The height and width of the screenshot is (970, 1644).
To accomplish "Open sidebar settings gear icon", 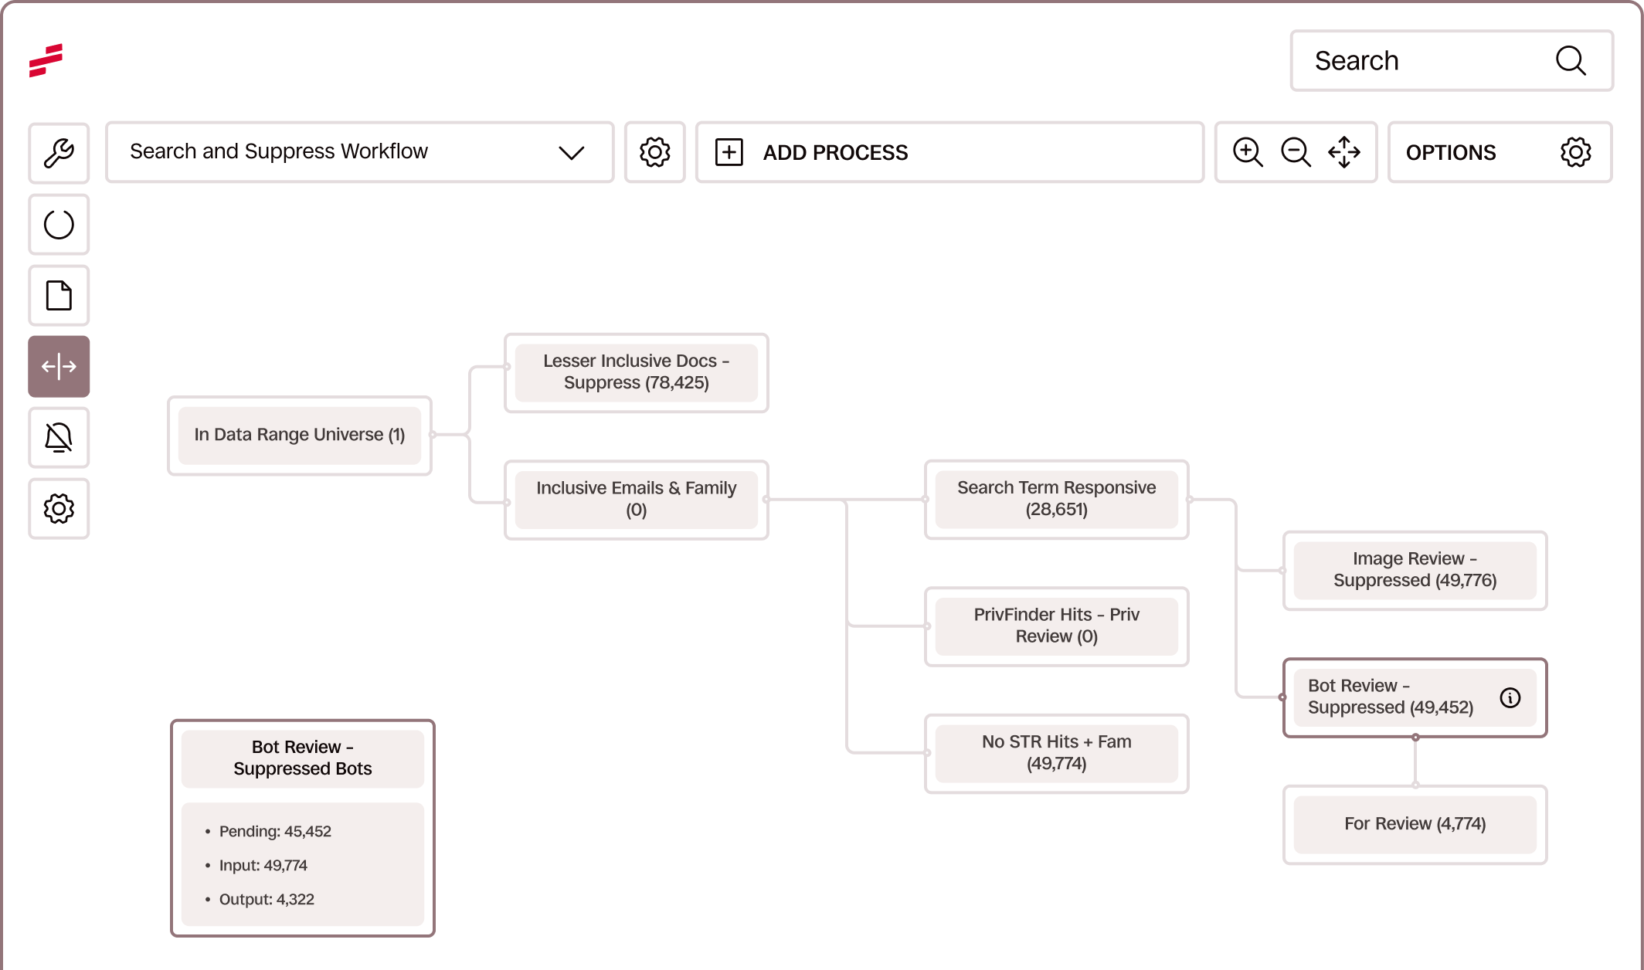I will [59, 509].
